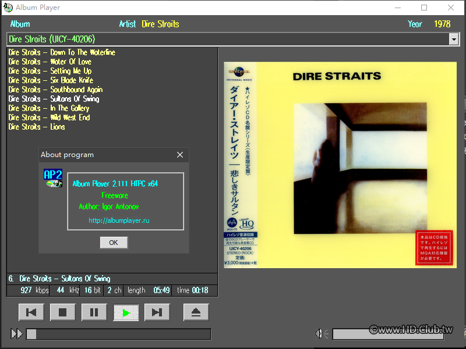Click the Album Player title bar icon
This screenshot has width=466, height=349.
[8, 8]
